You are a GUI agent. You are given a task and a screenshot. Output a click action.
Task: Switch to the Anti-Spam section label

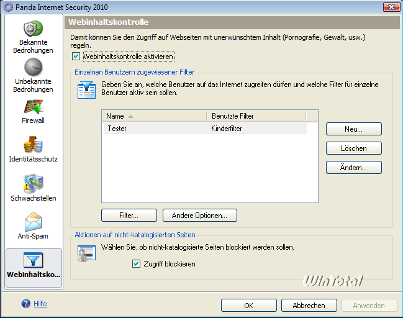point(33,236)
